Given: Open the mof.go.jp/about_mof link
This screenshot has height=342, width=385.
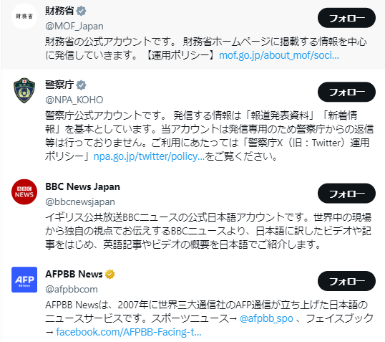Looking at the screenshot, I should (279, 55).
